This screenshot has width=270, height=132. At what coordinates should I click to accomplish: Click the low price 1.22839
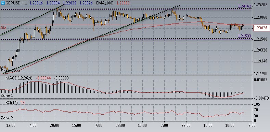pos(70,3)
